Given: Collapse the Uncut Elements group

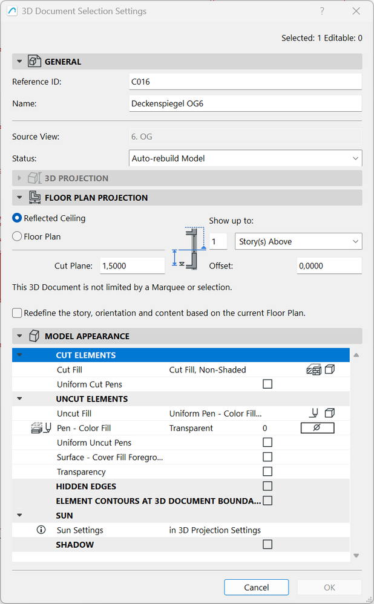Looking at the screenshot, I should 19,398.
